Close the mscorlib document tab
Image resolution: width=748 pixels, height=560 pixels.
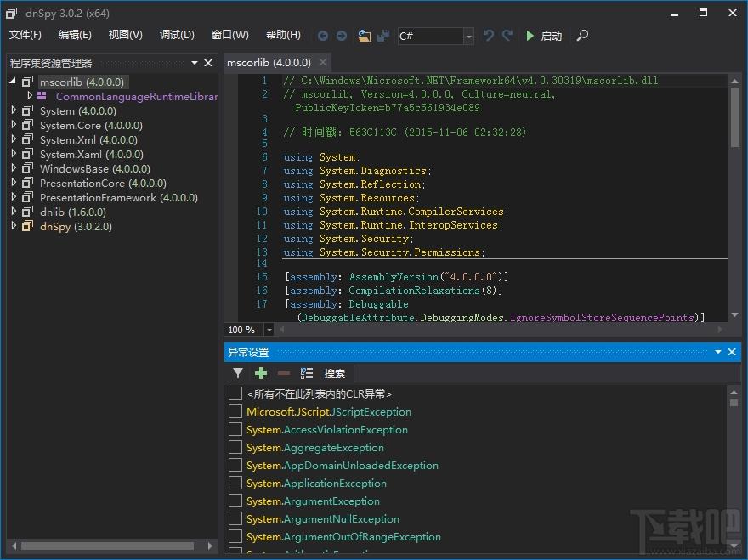pos(323,63)
